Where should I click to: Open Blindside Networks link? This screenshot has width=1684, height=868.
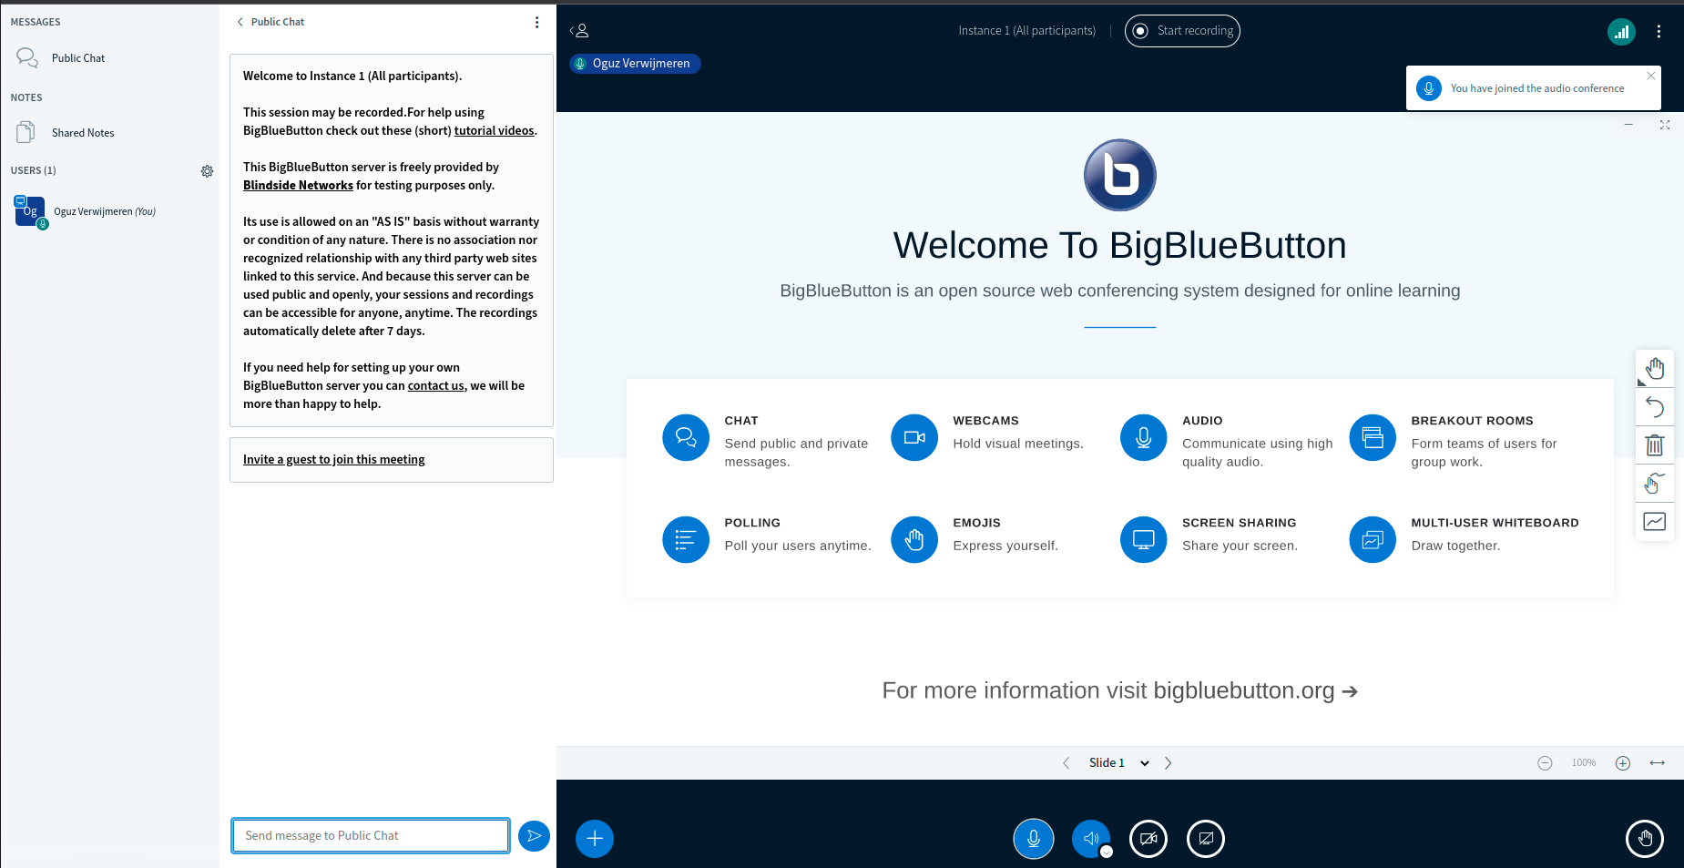(x=298, y=186)
